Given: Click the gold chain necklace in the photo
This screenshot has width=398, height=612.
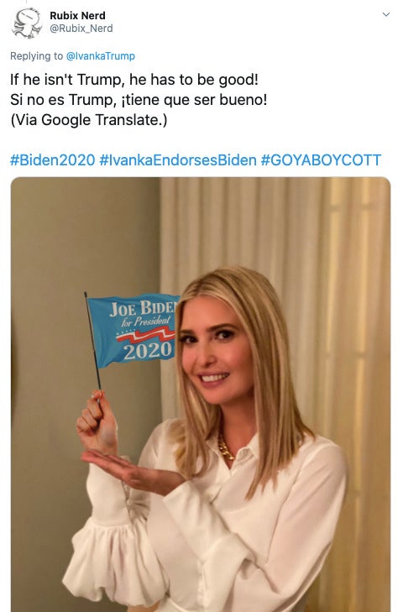Looking at the screenshot, I should click(x=226, y=447).
